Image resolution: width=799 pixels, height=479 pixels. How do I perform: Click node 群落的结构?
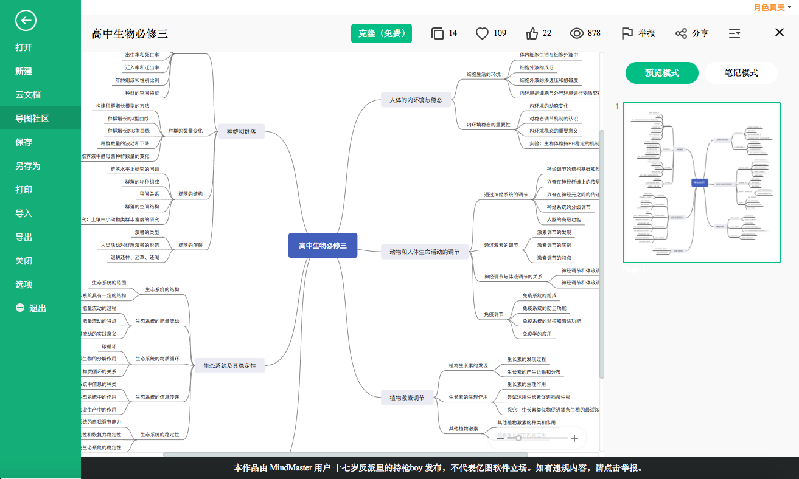tap(190, 195)
